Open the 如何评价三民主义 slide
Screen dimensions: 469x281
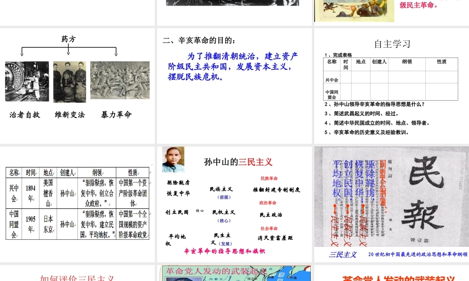point(77,273)
